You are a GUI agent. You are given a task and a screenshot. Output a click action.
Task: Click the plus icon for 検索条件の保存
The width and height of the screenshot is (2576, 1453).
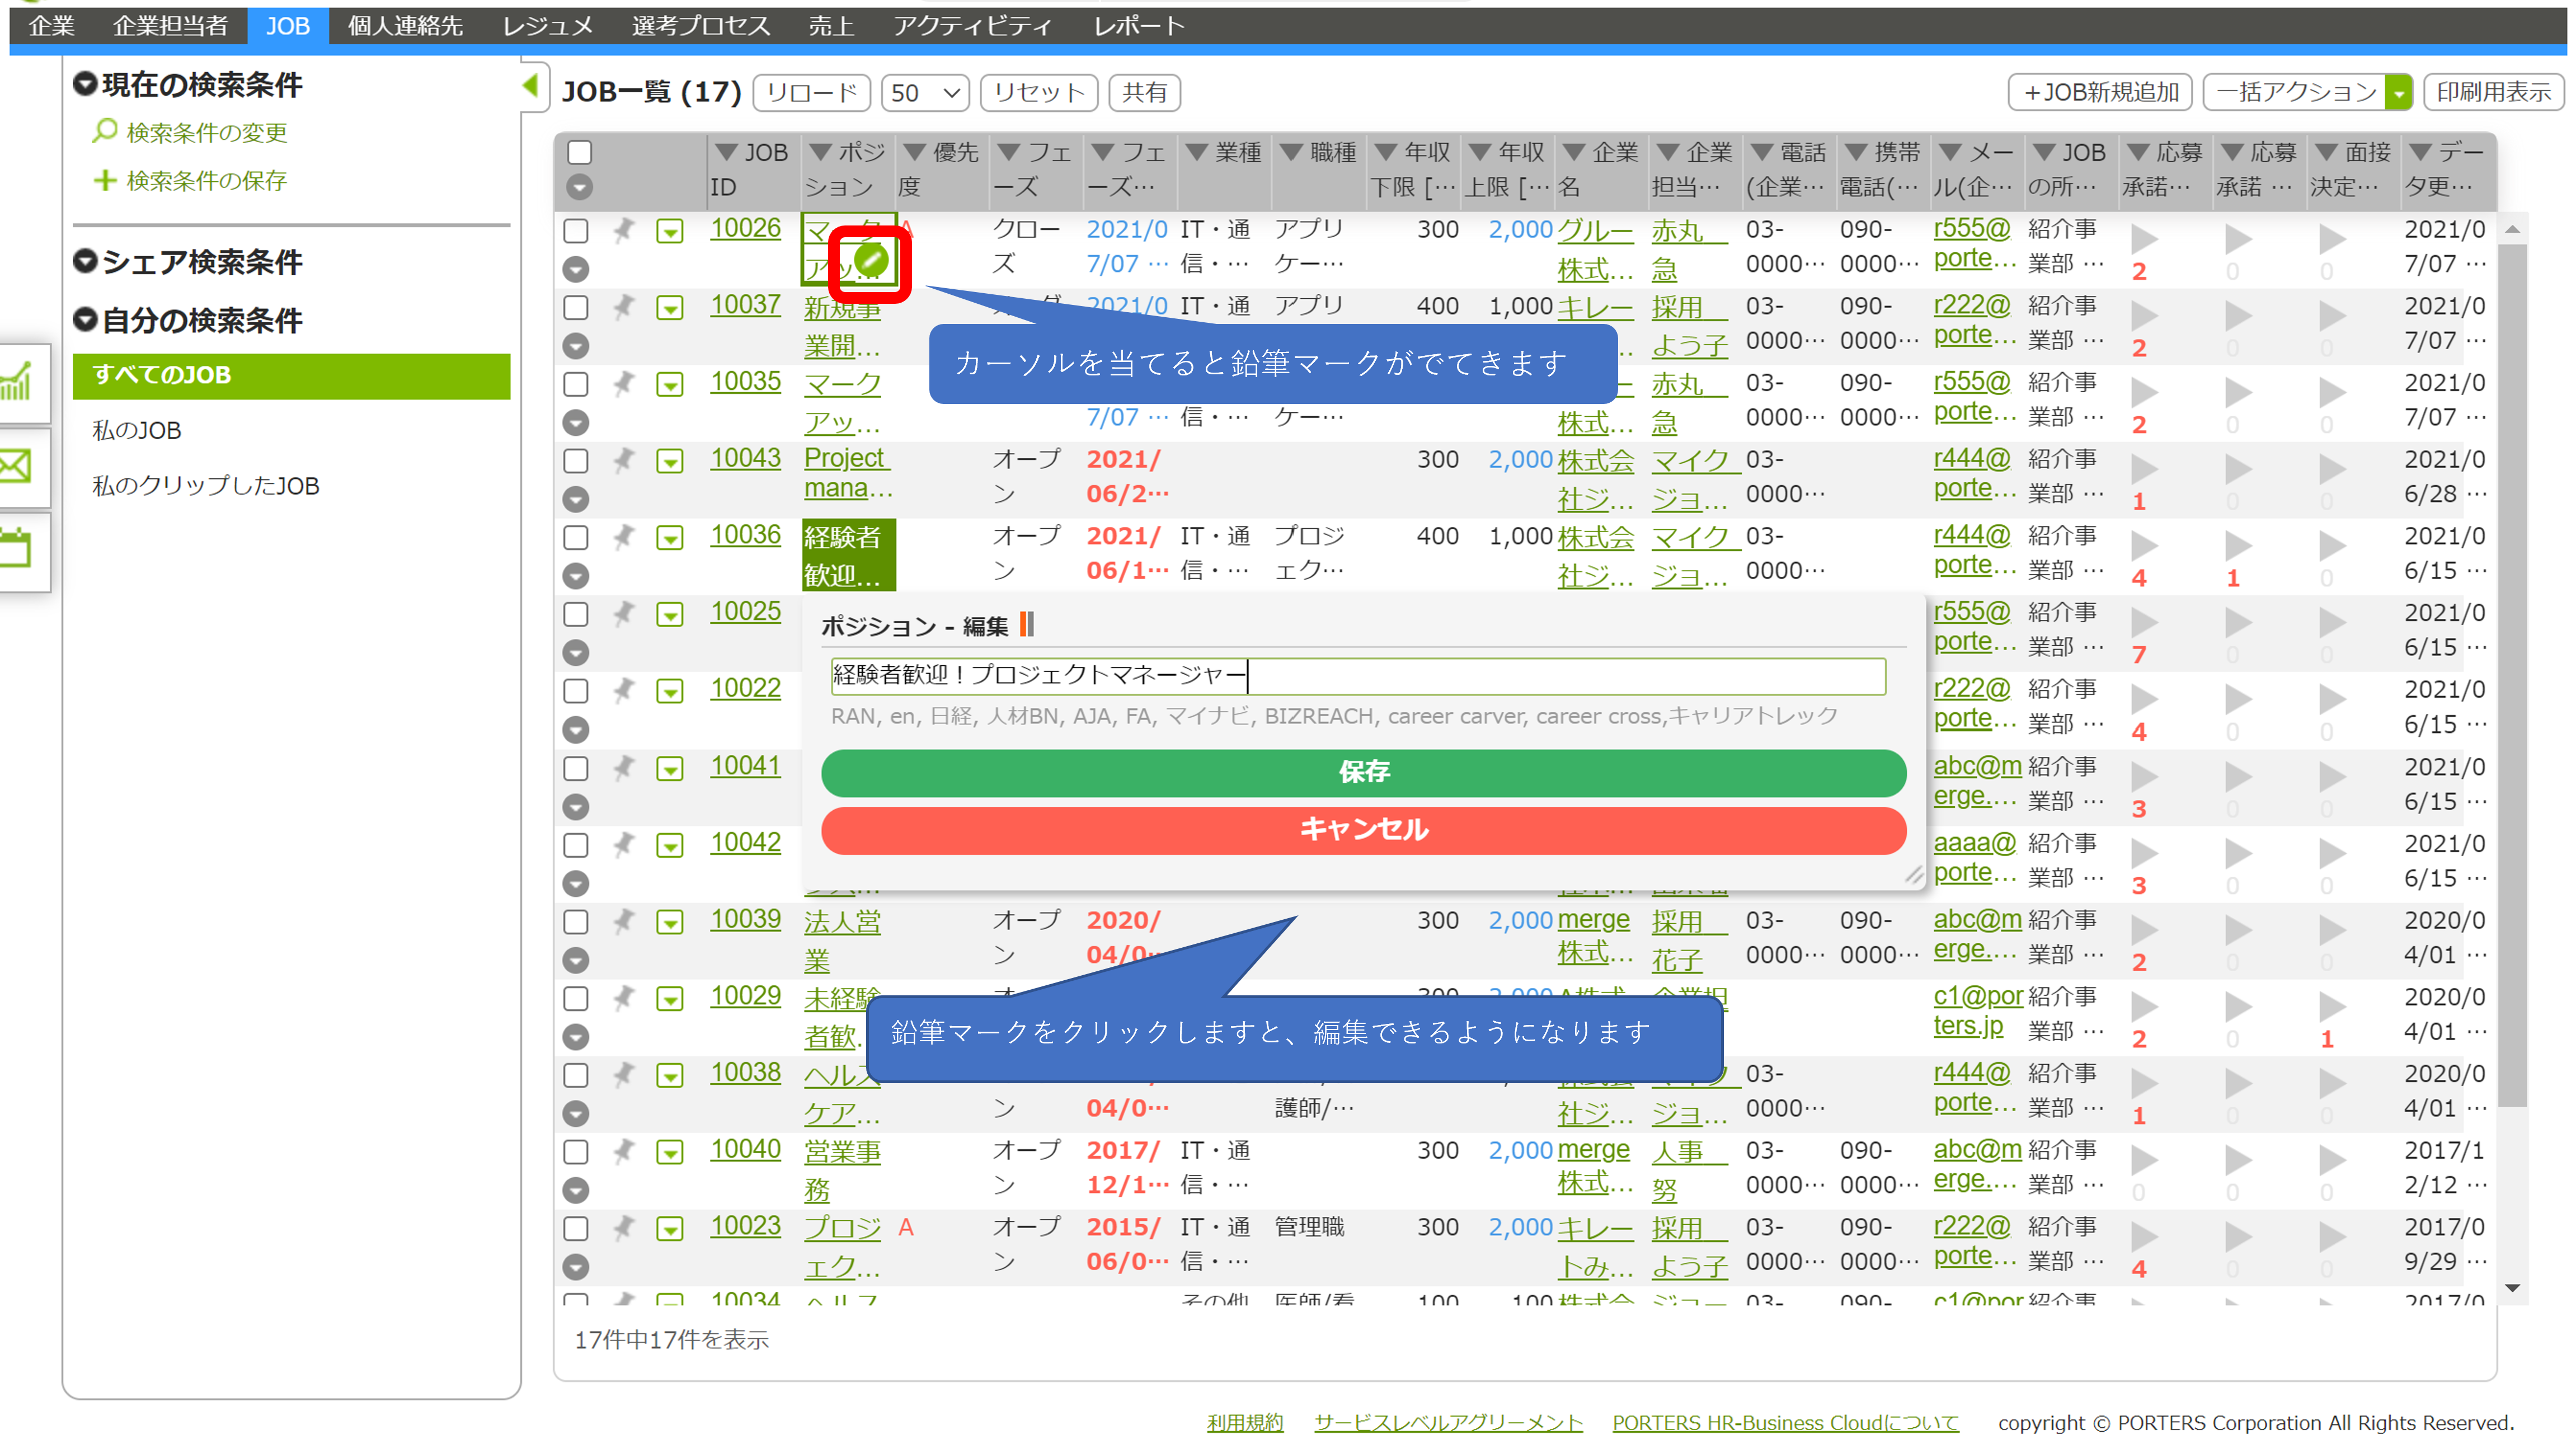(x=104, y=180)
